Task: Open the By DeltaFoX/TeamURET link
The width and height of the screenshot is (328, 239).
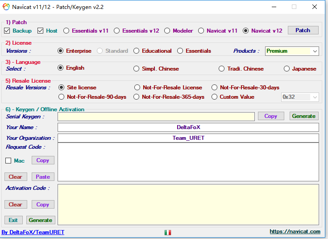Action: pyautogui.click(x=33, y=232)
